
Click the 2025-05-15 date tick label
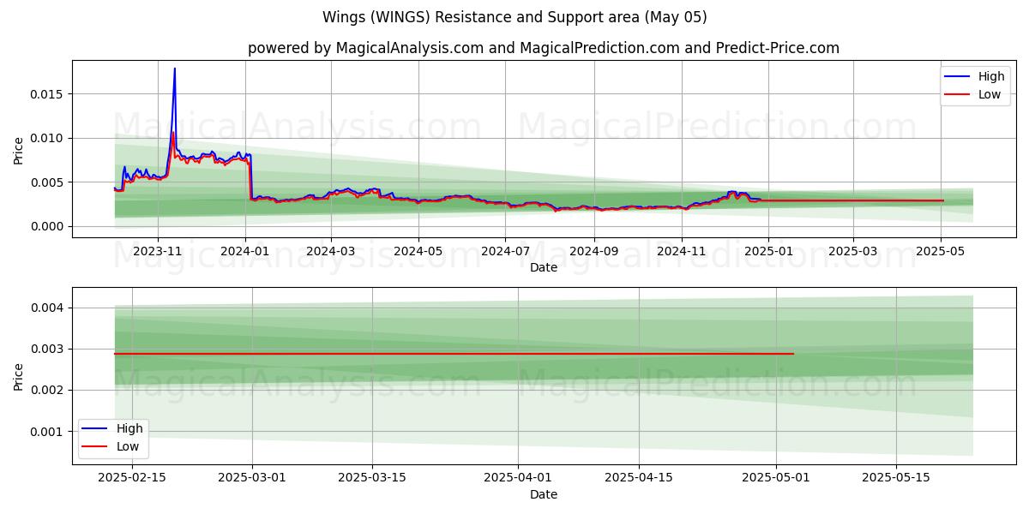pos(896,477)
